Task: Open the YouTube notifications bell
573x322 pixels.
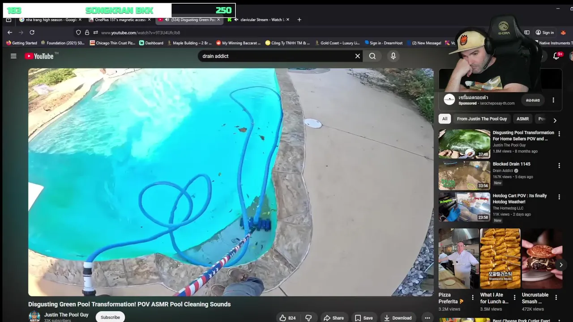Action: point(556,56)
